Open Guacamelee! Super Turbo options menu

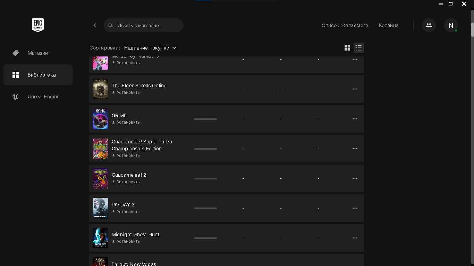pos(355,149)
